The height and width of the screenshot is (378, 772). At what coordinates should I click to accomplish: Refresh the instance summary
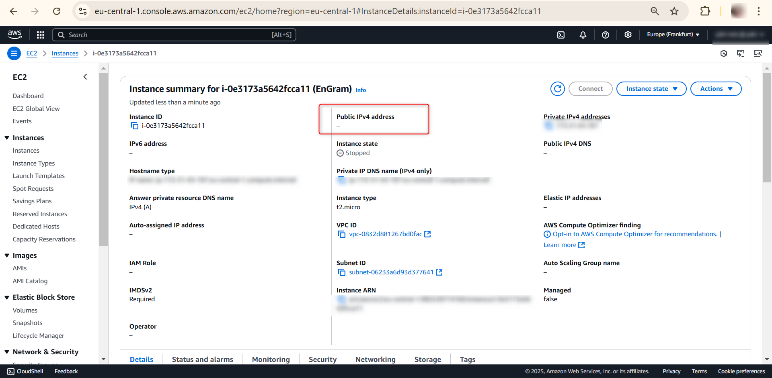point(557,89)
